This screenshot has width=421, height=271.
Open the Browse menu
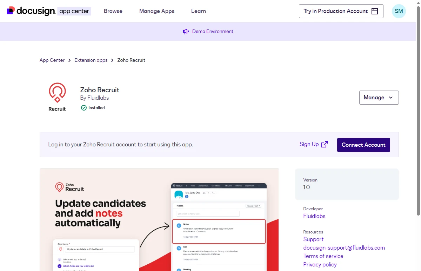pos(113,11)
